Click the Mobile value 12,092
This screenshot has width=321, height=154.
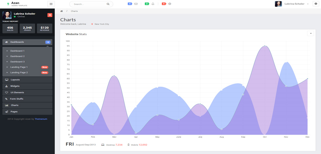tap(143, 145)
